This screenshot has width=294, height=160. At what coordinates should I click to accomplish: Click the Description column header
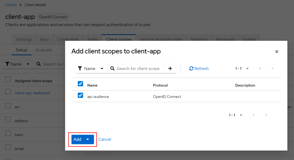(x=245, y=85)
